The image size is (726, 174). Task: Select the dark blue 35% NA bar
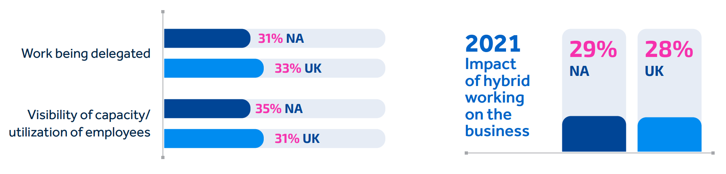(207, 109)
